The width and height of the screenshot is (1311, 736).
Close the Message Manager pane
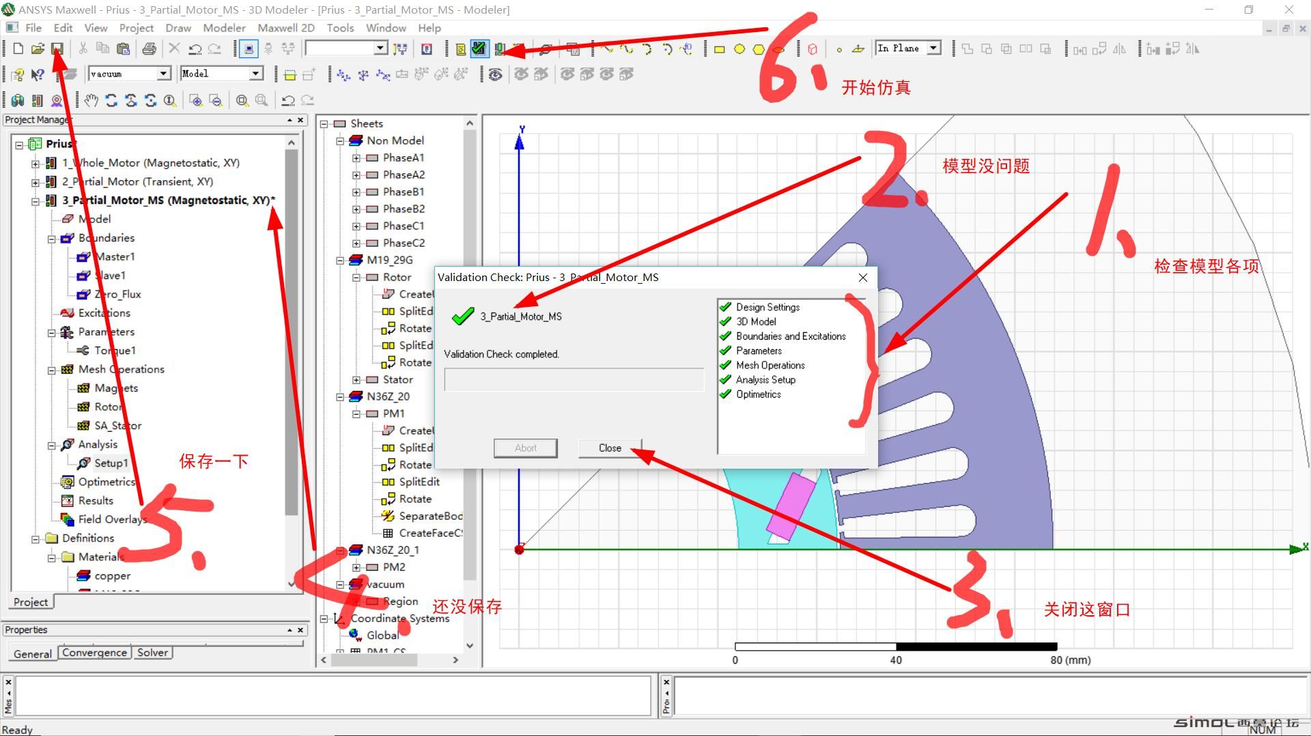click(x=8, y=682)
